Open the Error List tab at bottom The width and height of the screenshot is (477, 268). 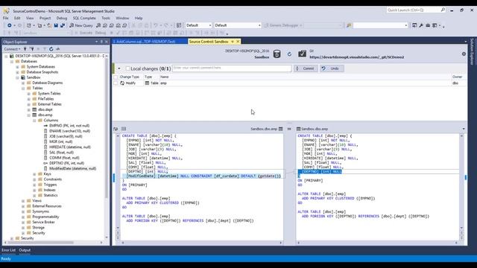[8, 250]
